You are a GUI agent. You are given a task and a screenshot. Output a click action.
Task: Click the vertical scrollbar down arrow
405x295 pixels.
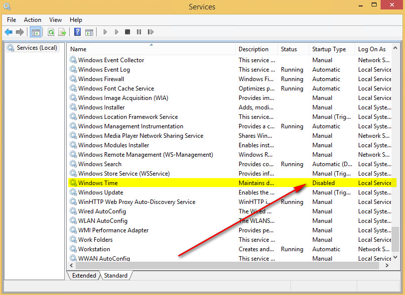395,257
